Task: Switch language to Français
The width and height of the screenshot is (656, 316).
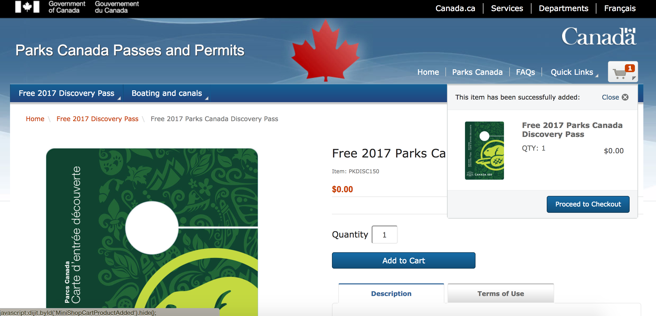Action: (620, 8)
